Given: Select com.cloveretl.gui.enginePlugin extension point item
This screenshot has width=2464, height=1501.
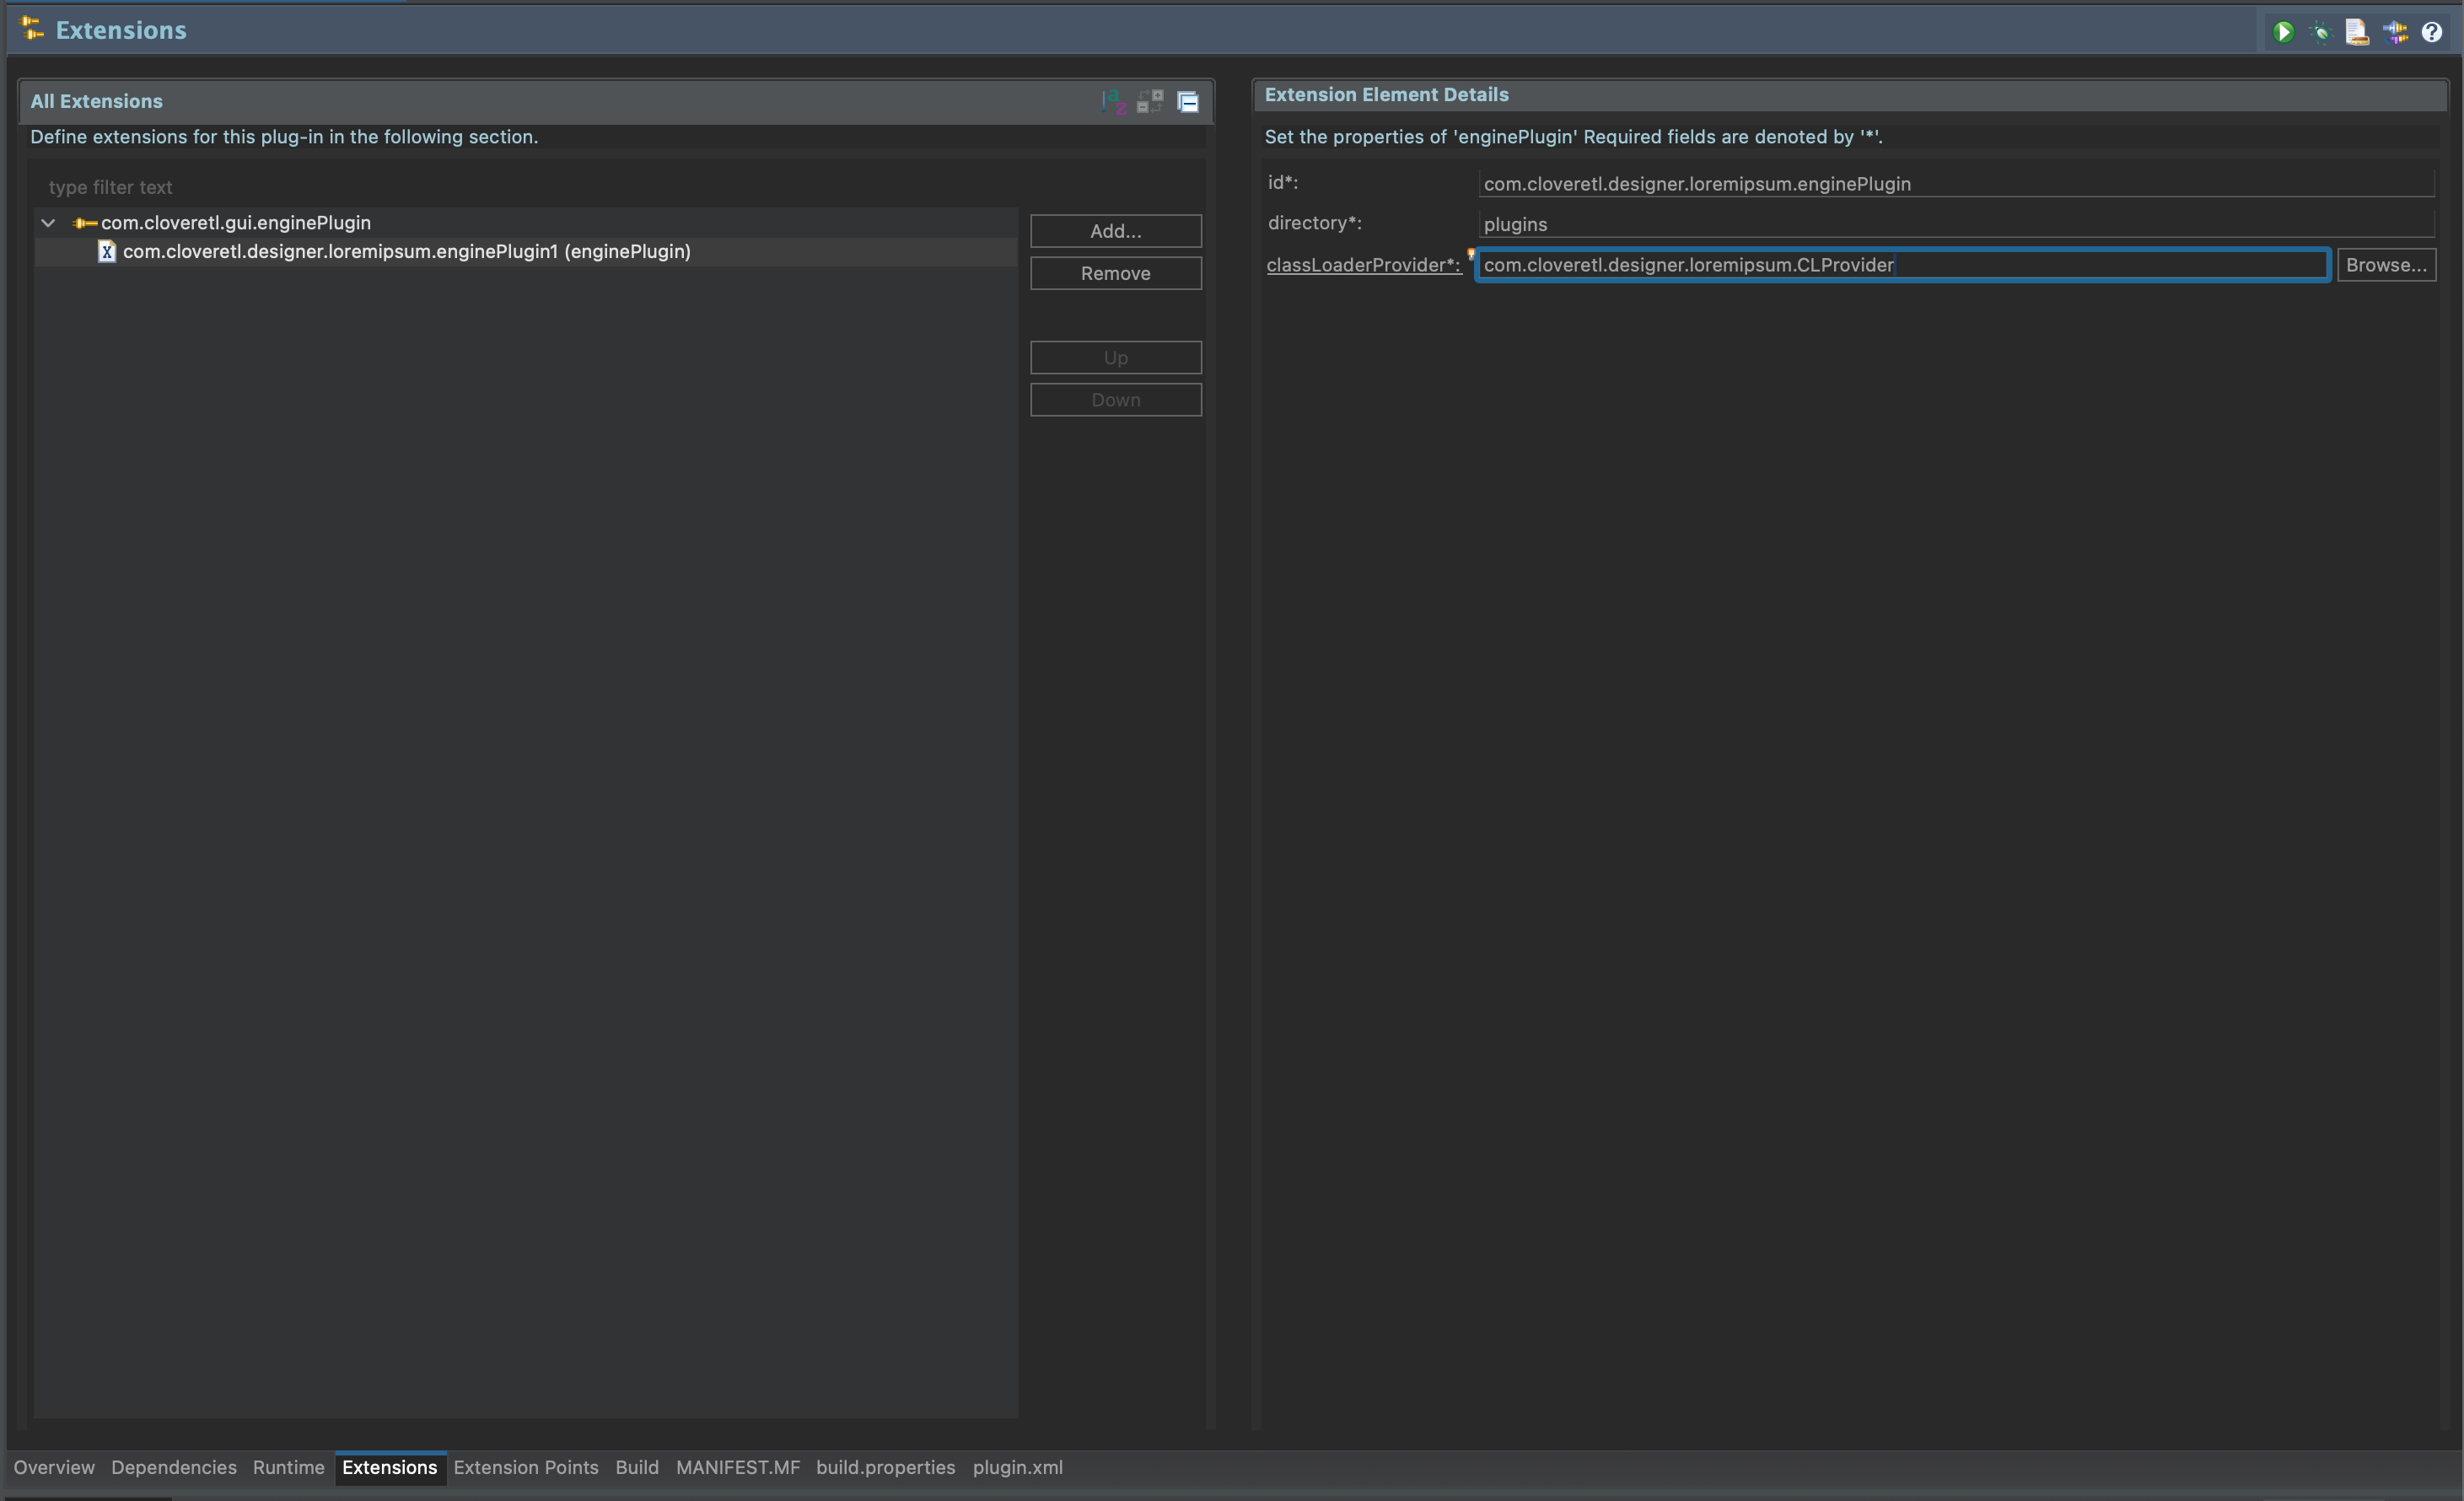Looking at the screenshot, I should (235, 223).
